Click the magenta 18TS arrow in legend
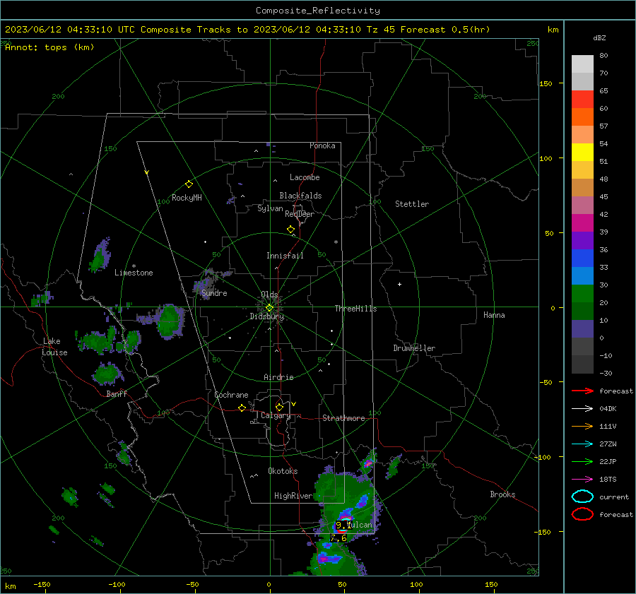This screenshot has height=594, width=636. pyautogui.click(x=582, y=480)
